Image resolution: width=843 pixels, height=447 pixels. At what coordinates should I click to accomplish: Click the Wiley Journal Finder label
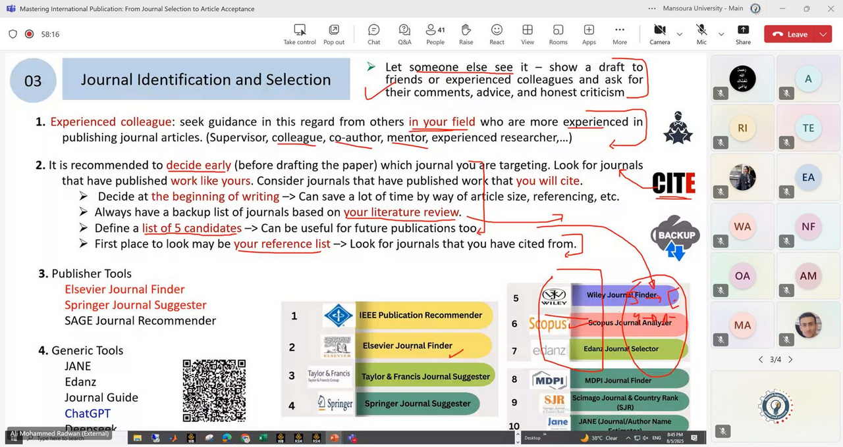(x=622, y=295)
